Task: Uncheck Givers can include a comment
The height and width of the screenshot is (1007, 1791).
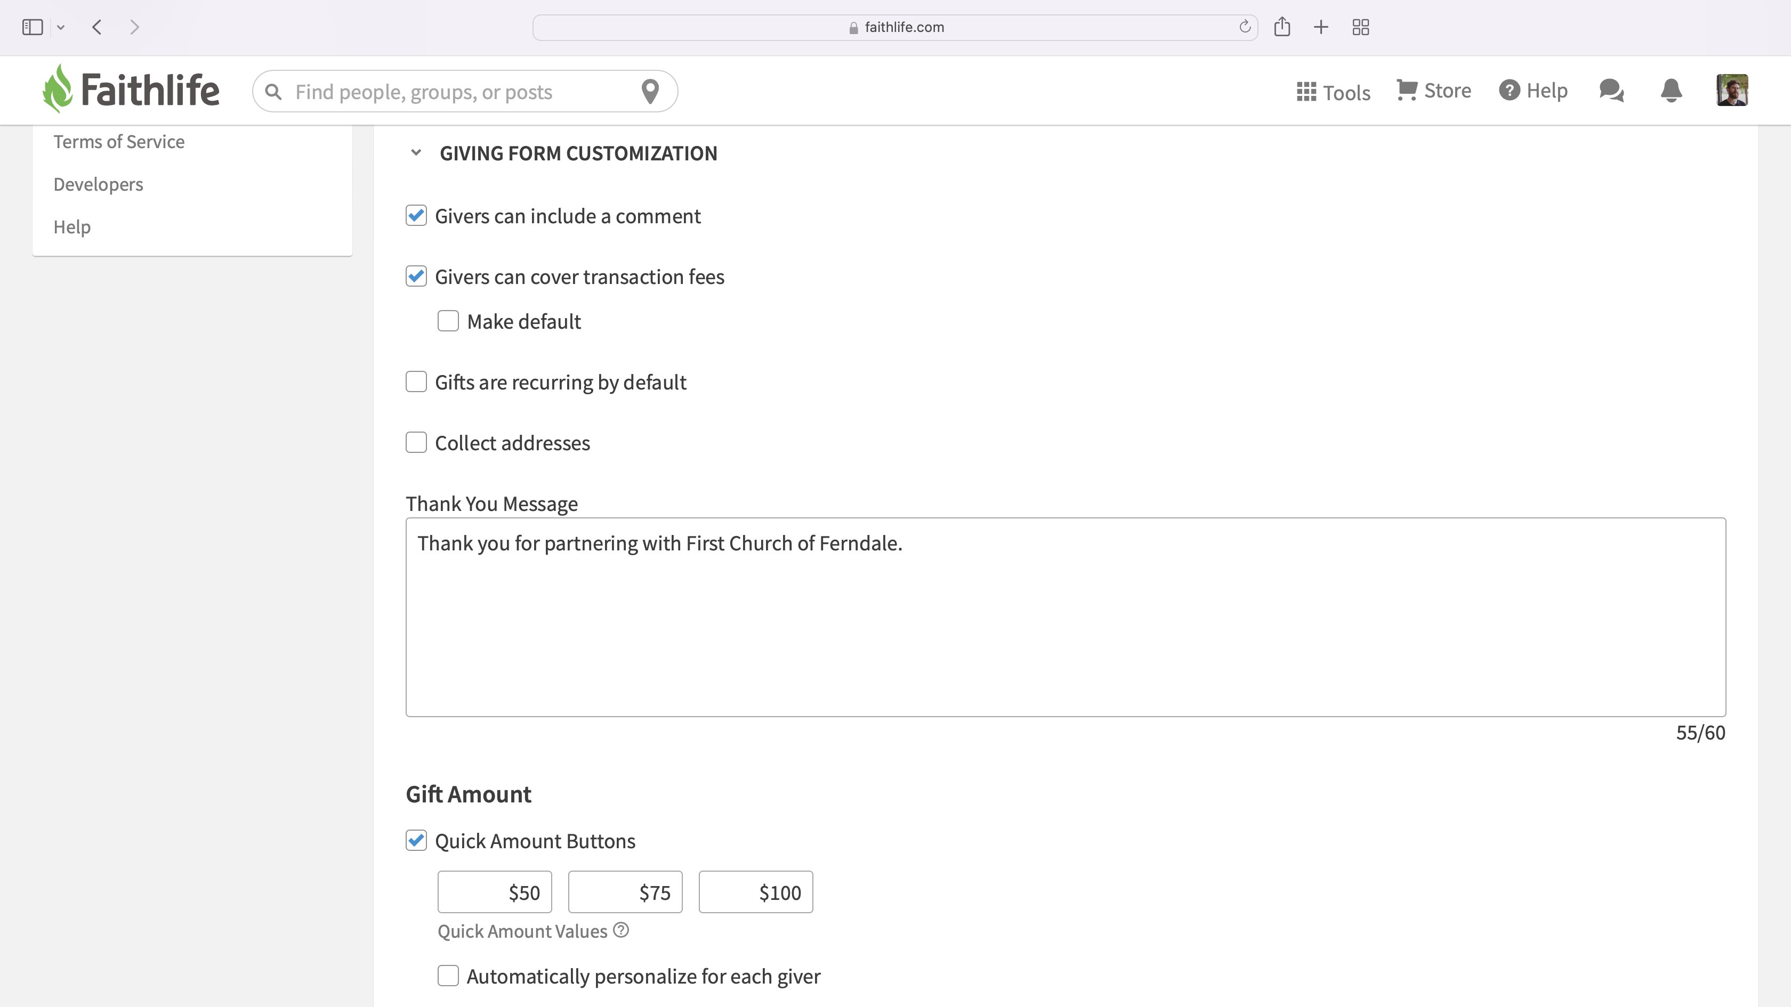Action: (x=416, y=215)
